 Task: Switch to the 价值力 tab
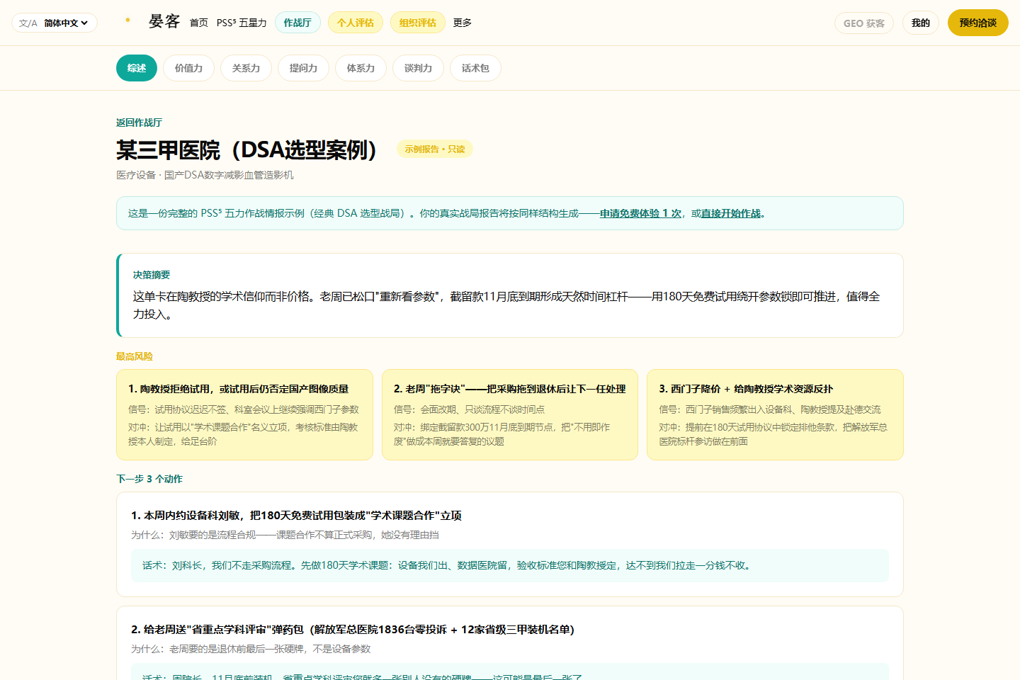(x=188, y=68)
